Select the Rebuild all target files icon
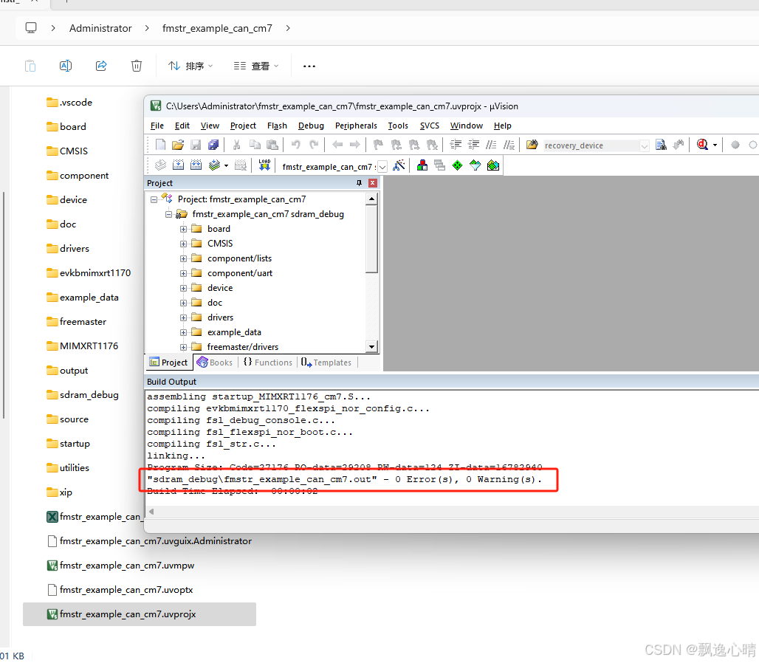Image resolution: width=759 pixels, height=663 pixels. click(x=196, y=165)
